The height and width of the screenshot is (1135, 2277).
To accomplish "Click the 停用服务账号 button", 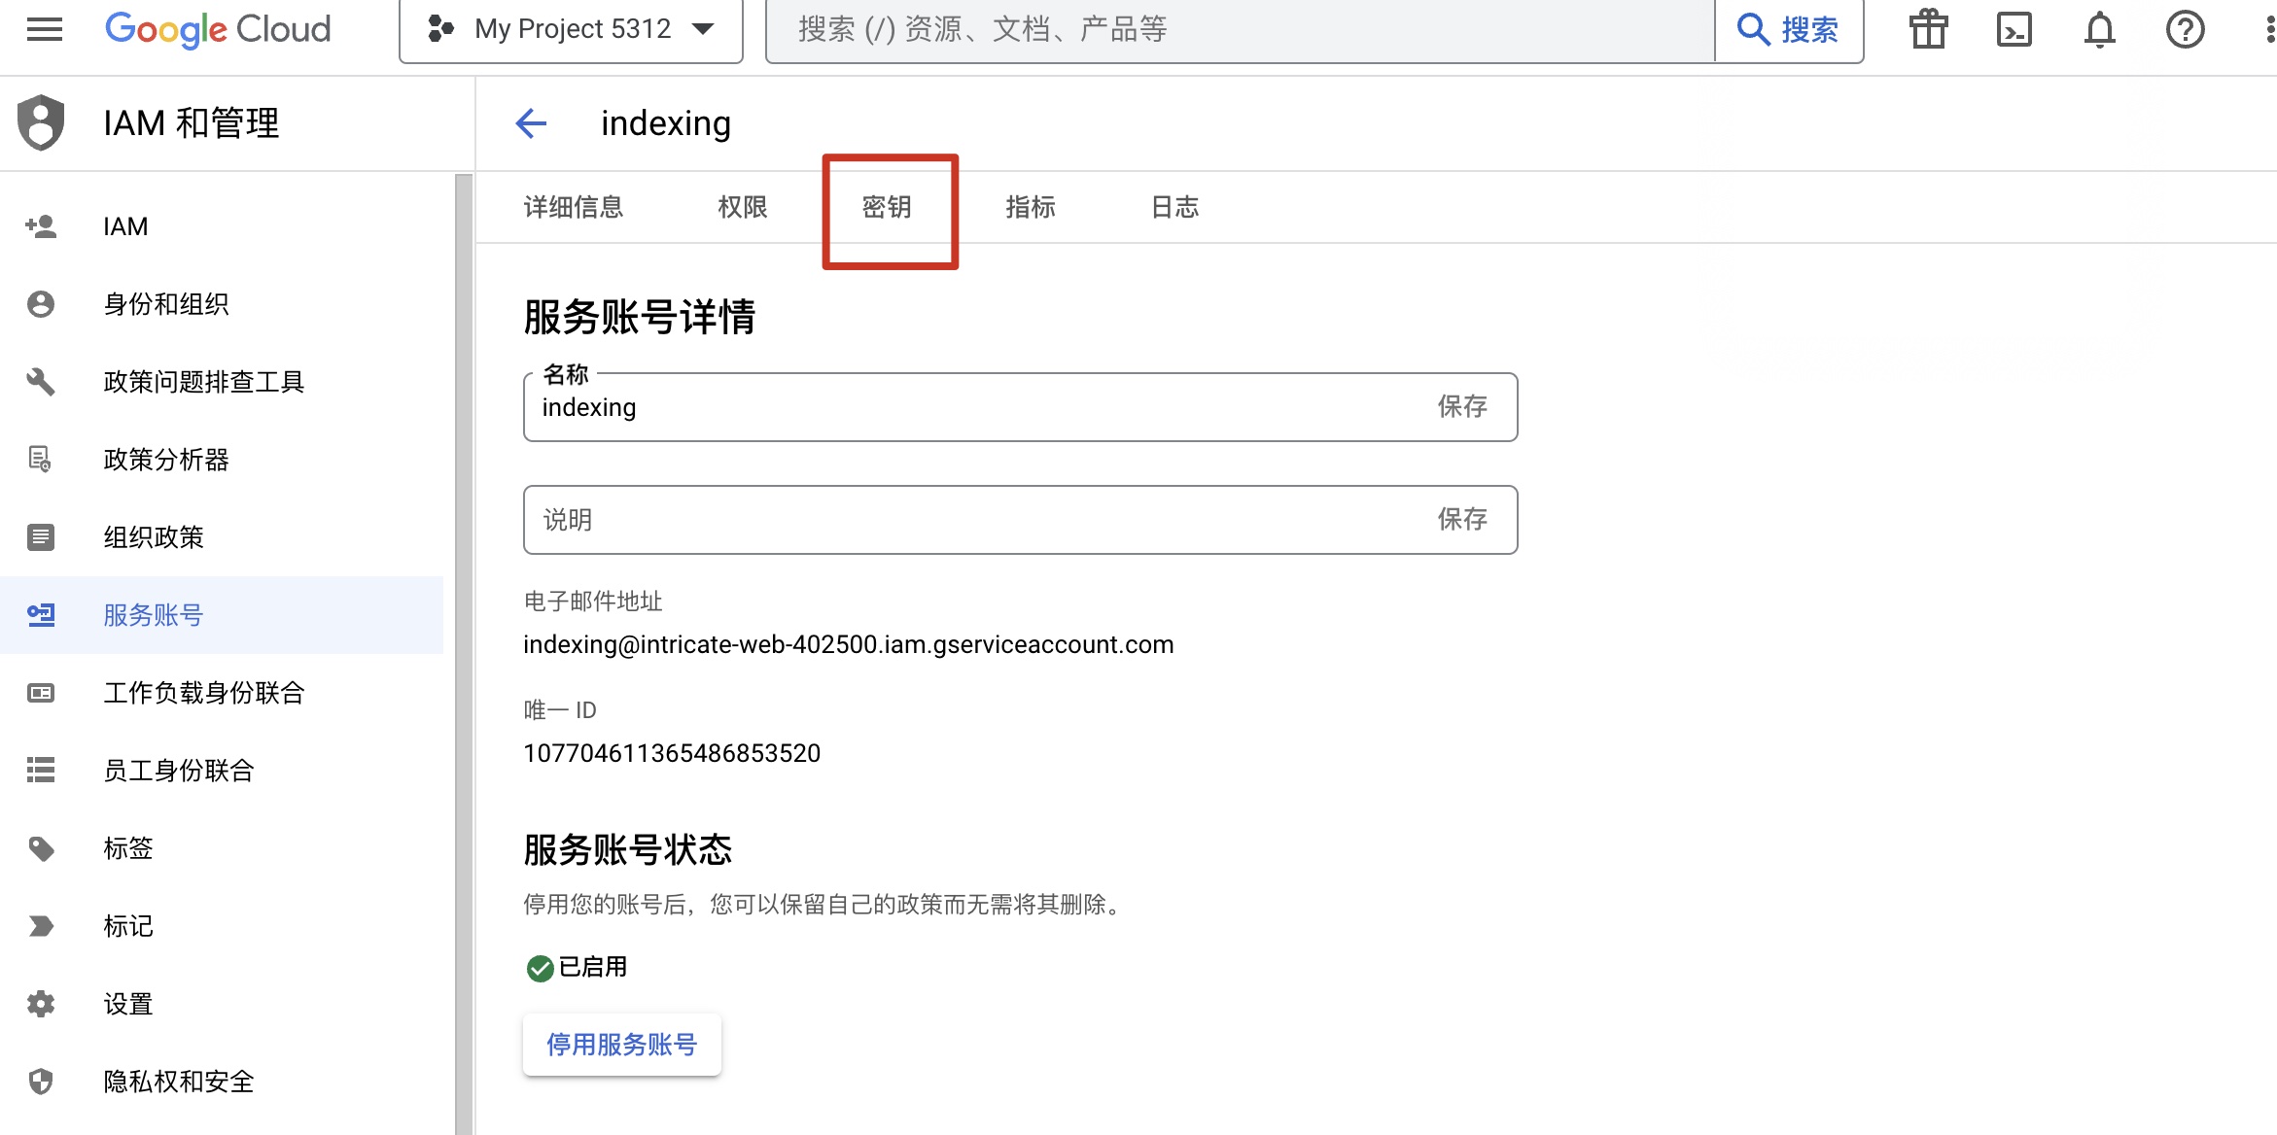I will click(622, 1045).
